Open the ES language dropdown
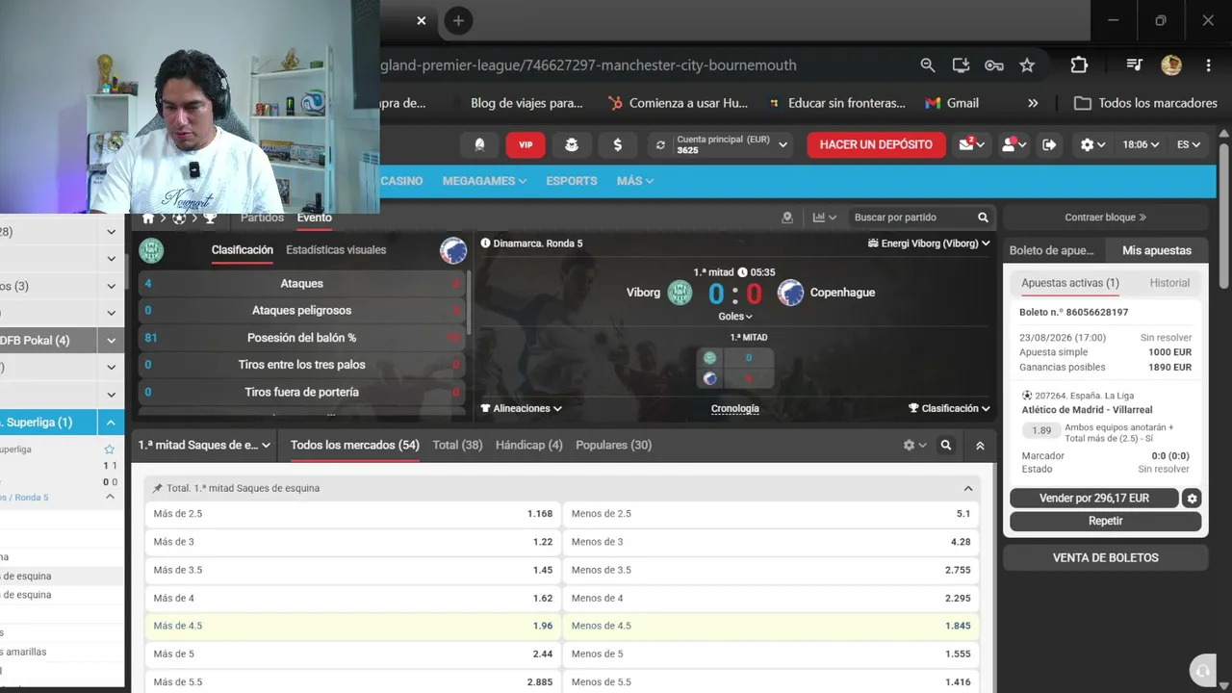1232x693 pixels. coord(1189,144)
